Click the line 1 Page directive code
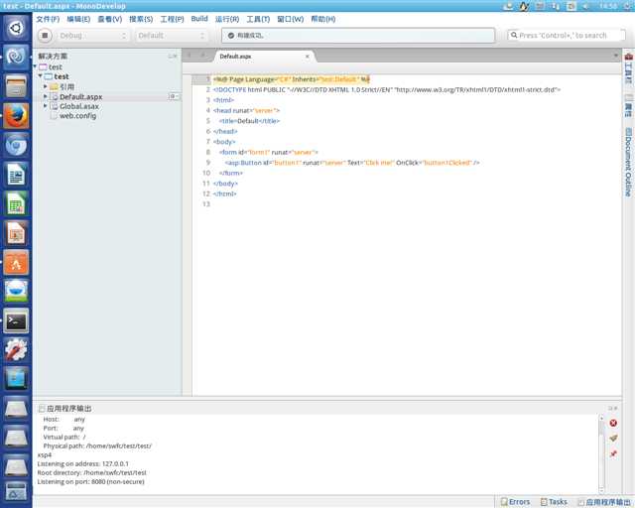The image size is (635, 508). coord(291,79)
